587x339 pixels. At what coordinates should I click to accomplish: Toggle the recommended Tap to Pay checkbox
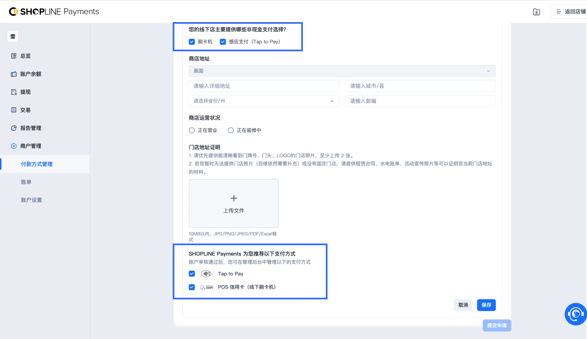pos(192,274)
